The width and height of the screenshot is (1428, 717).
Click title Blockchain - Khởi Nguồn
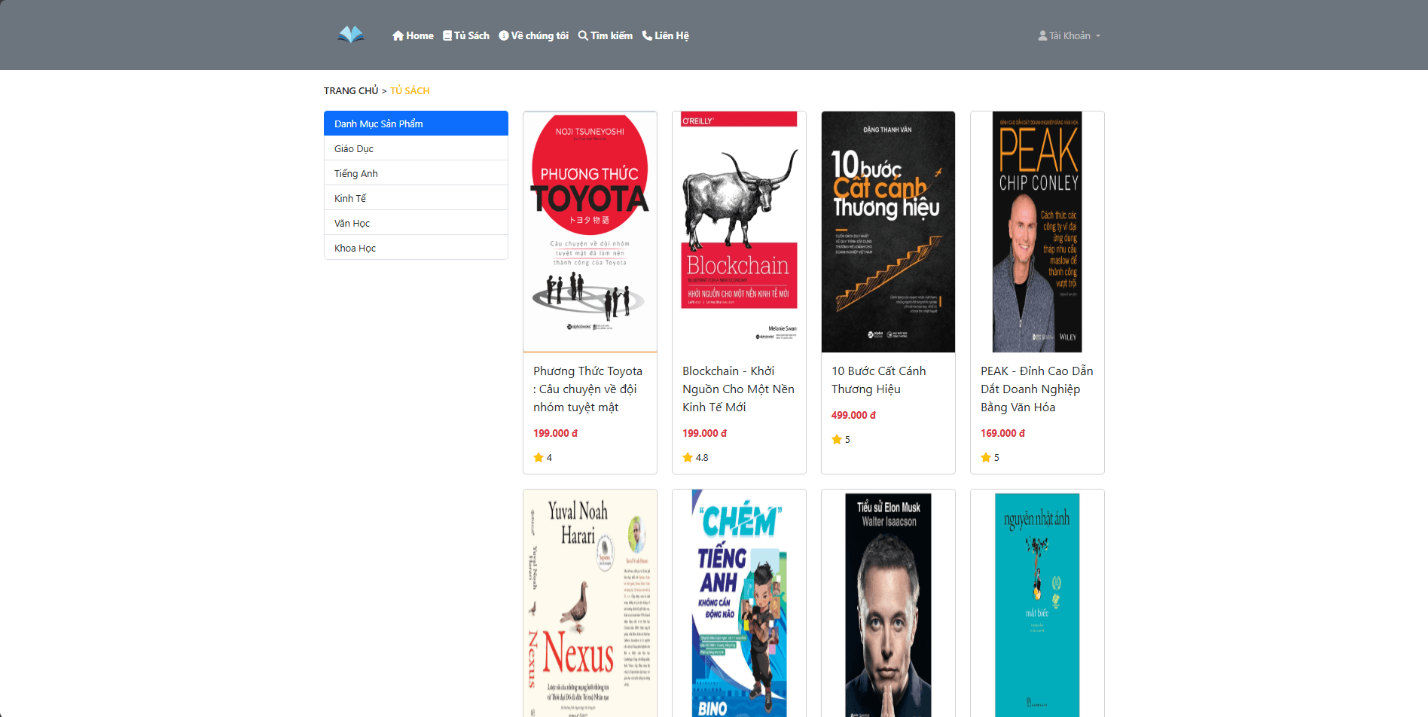[x=738, y=389]
